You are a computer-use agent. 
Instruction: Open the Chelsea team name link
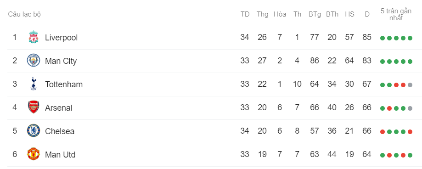click(x=60, y=131)
